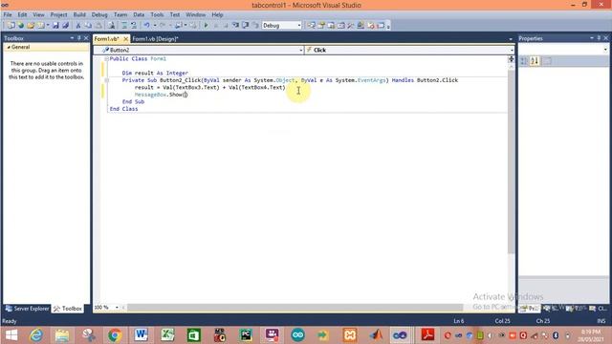Collapse the Public Class Form1 outline
Image resolution: width=612 pixels, height=344 pixels.
106,59
